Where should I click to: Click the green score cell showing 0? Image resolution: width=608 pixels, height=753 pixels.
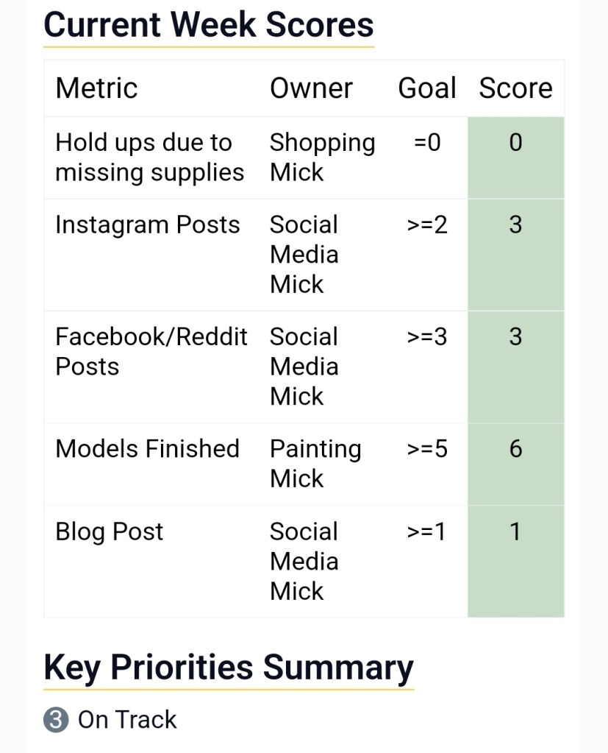coord(515,158)
